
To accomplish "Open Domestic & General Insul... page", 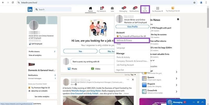I will [x=42, y=70].
